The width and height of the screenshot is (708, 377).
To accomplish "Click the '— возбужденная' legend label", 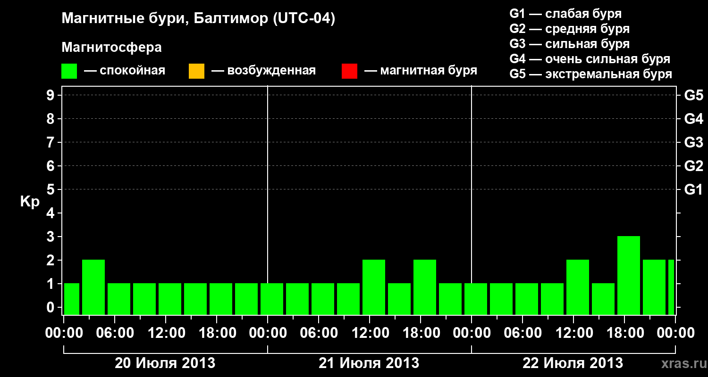I will 263,71.
